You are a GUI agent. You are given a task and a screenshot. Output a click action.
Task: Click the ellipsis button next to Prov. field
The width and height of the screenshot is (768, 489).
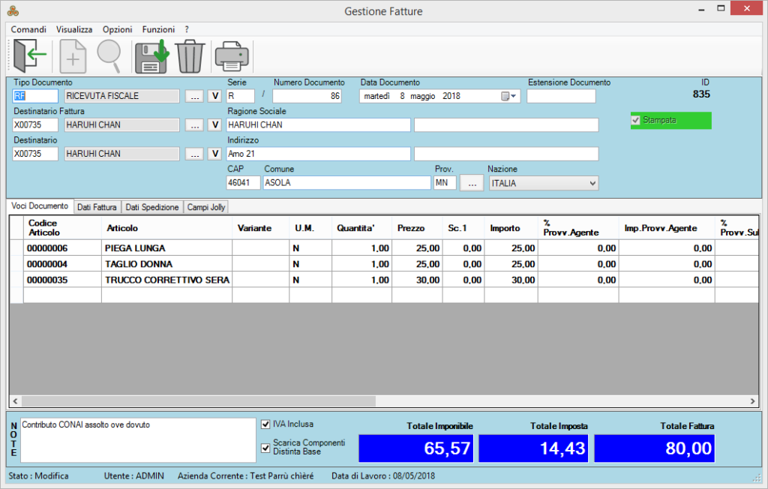point(471,183)
